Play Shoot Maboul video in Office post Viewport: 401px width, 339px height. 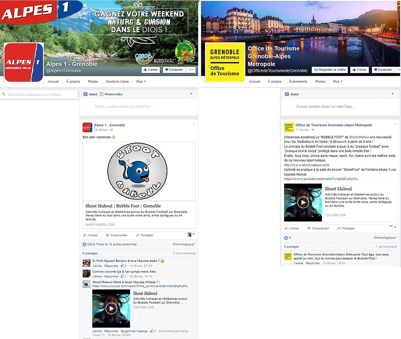pyautogui.click(x=303, y=203)
